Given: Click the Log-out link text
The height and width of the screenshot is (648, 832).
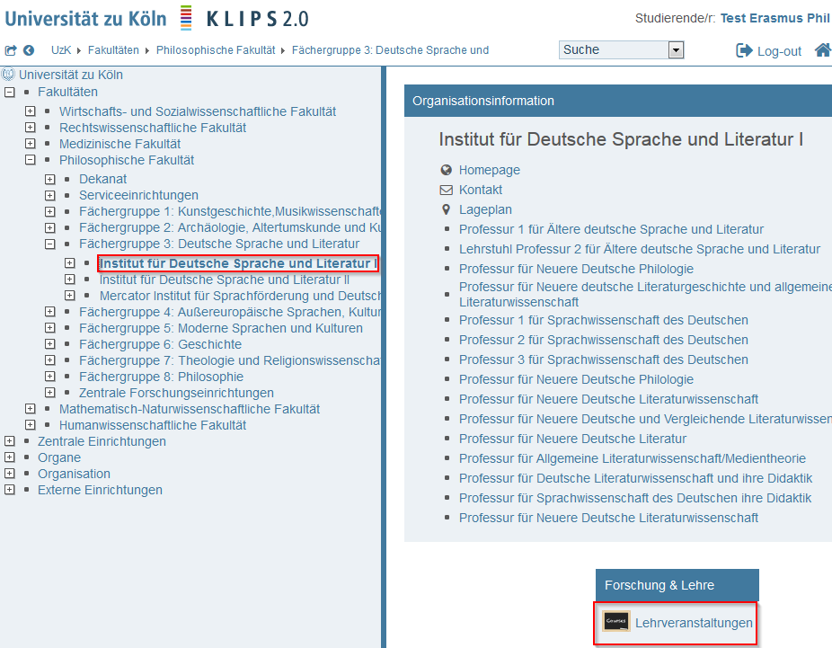Looking at the screenshot, I should (x=779, y=51).
